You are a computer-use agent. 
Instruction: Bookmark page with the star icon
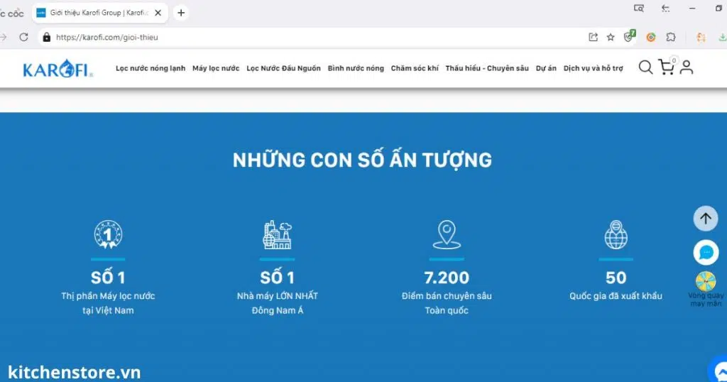coord(611,37)
